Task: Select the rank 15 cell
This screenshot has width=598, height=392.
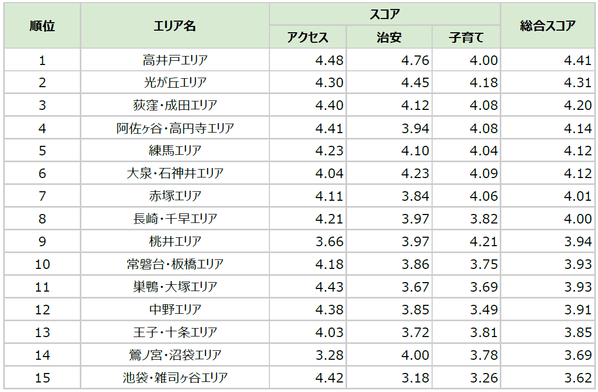Action: [x=42, y=378]
